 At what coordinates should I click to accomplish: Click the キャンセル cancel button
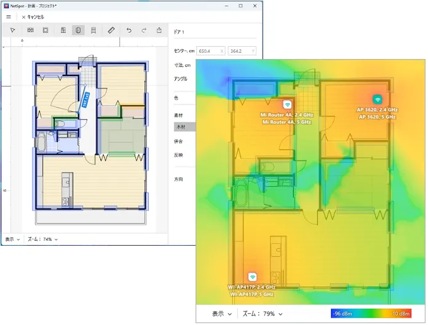point(33,17)
